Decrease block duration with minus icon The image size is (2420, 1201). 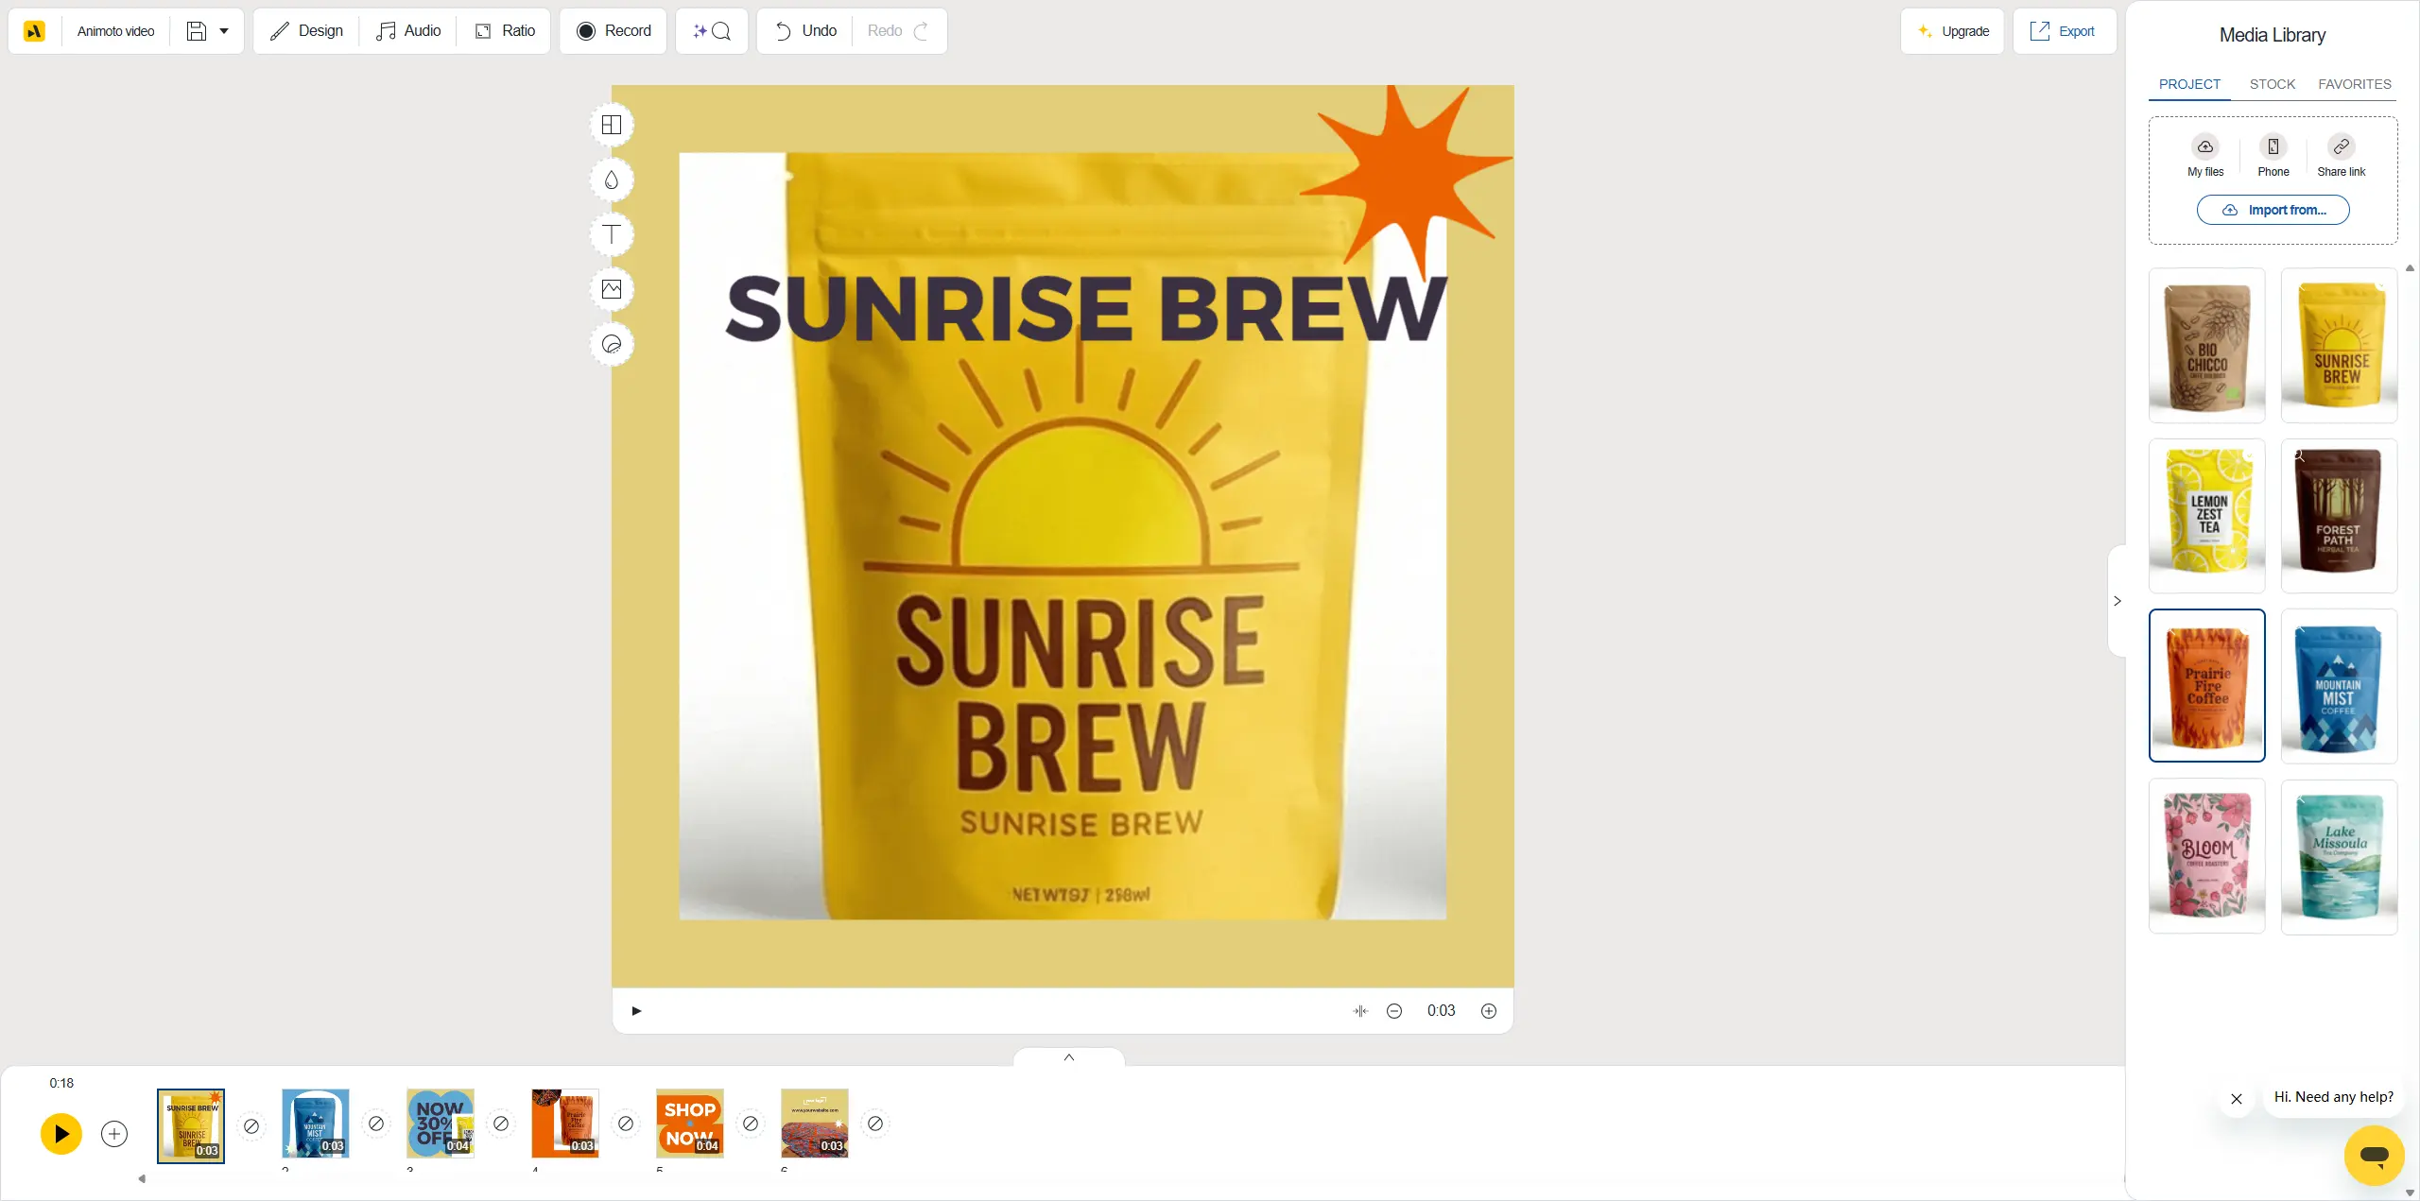[1394, 1011]
